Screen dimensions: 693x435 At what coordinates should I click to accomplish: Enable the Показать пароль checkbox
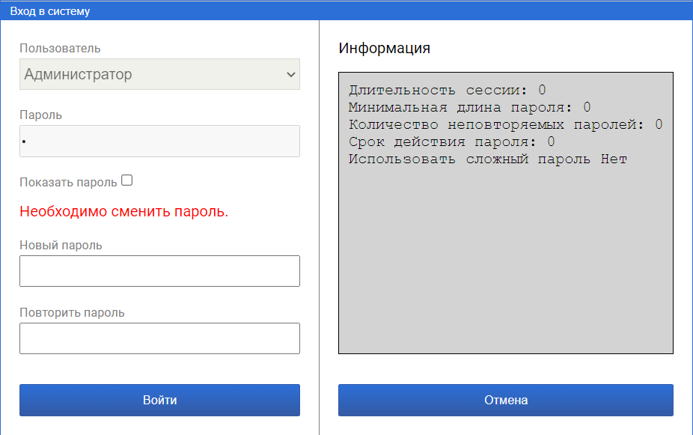(x=126, y=180)
